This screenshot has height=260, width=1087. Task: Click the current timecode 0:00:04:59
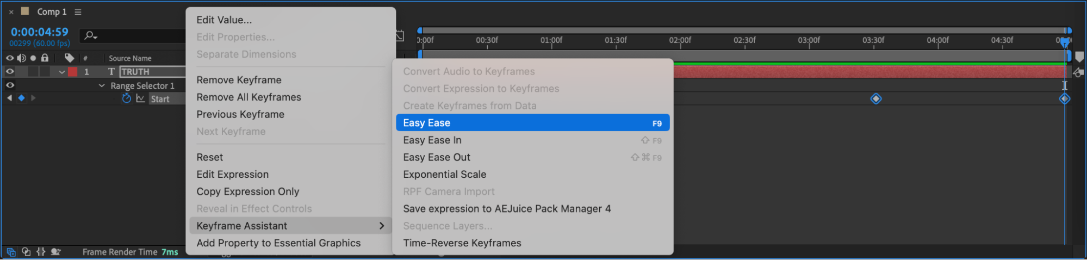click(x=40, y=32)
